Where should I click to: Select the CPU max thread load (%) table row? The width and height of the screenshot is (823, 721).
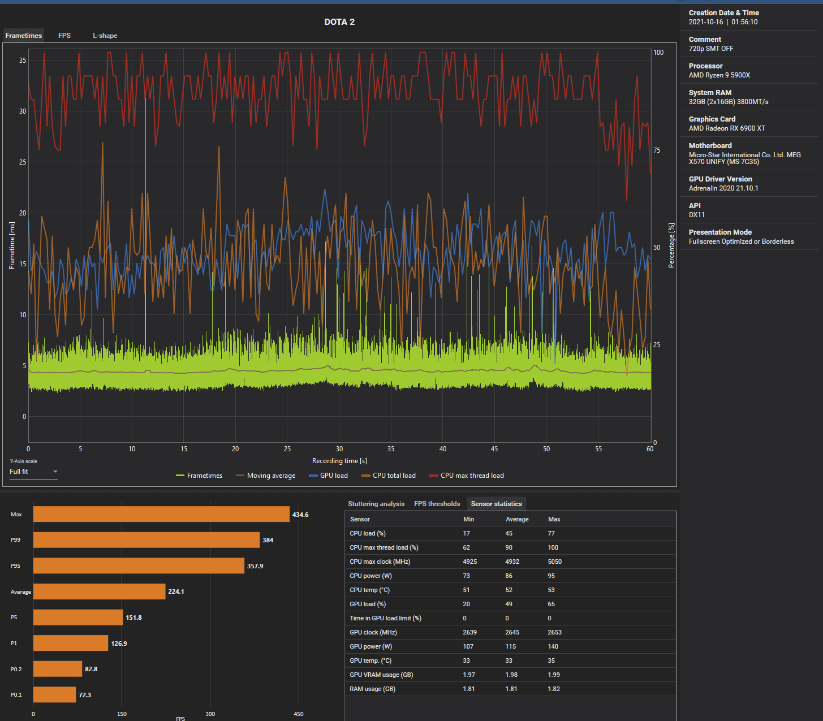pyautogui.click(x=511, y=547)
